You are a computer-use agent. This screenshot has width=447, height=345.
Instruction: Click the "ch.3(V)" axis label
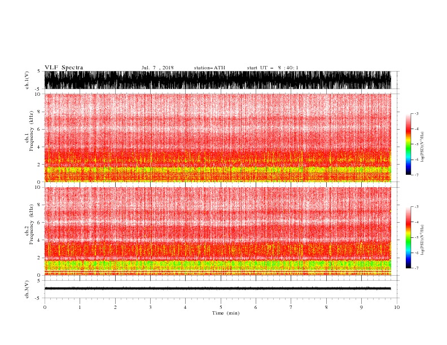pos(27,289)
